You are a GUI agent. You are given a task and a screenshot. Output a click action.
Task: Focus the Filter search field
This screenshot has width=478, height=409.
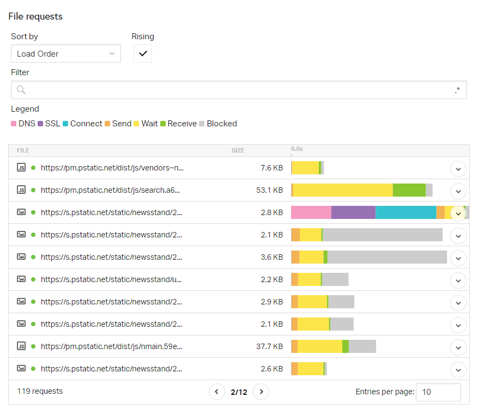[x=239, y=90]
